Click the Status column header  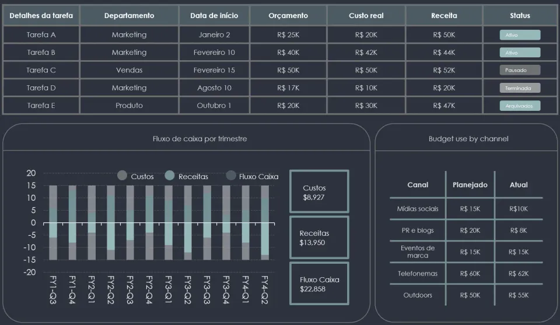[x=520, y=16]
